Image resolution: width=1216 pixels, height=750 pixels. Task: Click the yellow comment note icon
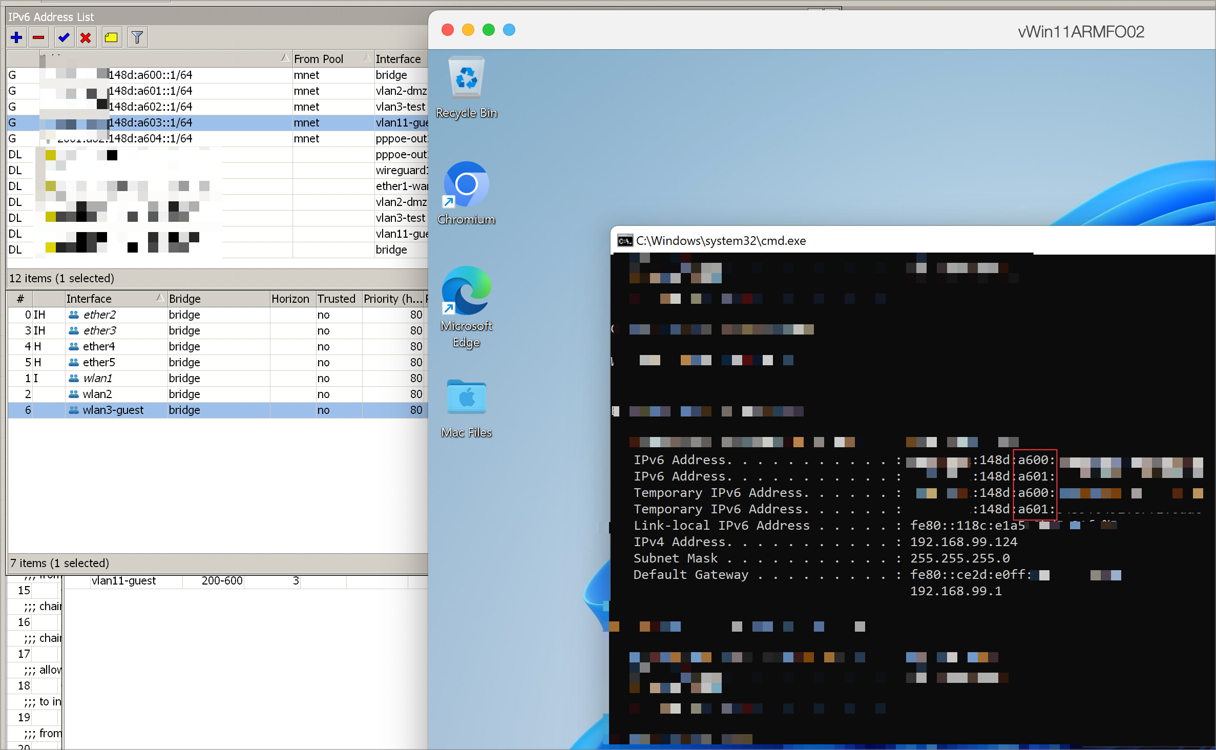pyautogui.click(x=111, y=37)
